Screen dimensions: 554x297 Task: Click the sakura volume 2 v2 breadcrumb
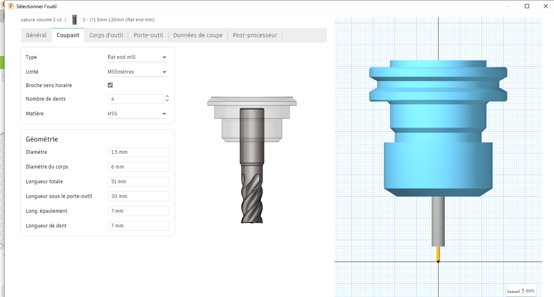(41, 20)
